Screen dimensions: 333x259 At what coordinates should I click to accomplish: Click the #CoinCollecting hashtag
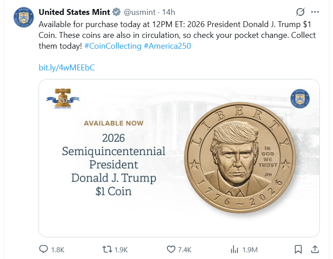point(113,46)
